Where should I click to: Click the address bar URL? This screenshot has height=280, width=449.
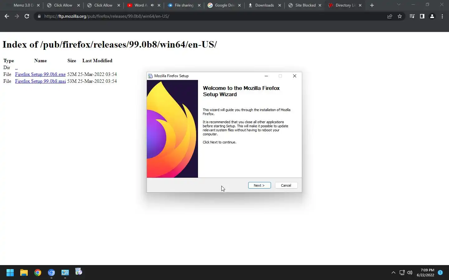pyautogui.click(x=107, y=16)
